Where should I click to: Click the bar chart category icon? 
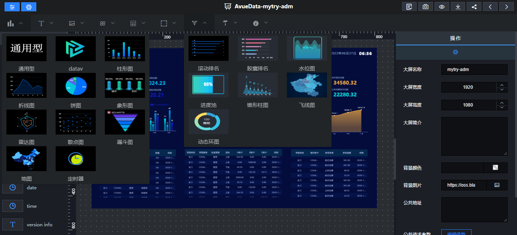11,23
